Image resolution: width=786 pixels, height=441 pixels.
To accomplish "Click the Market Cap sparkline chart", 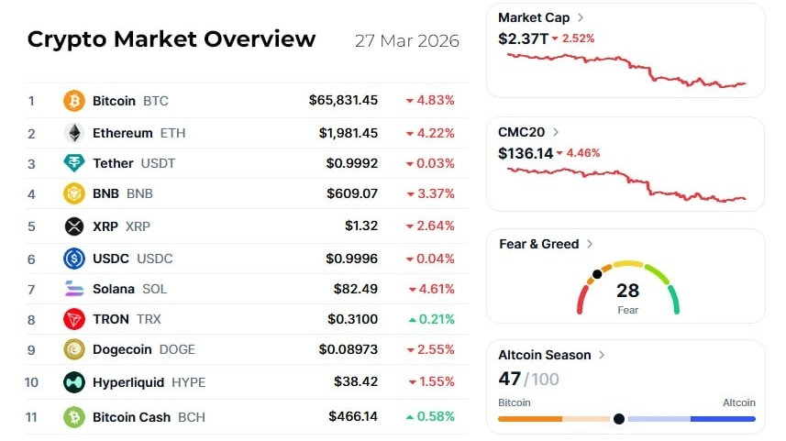I will [x=626, y=71].
